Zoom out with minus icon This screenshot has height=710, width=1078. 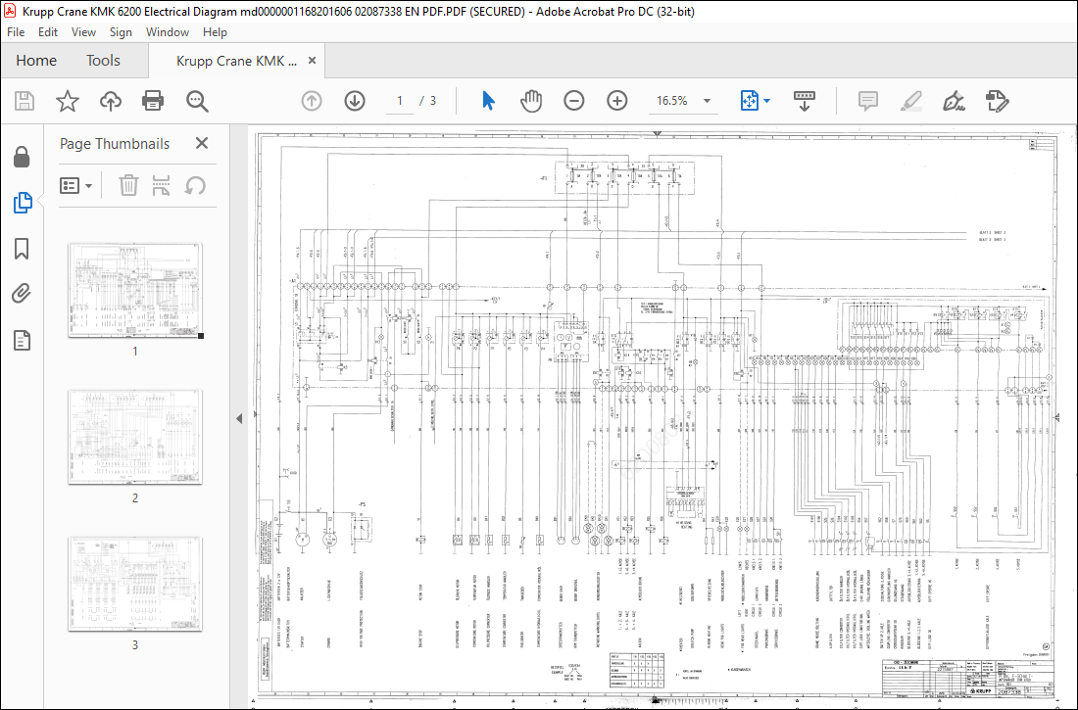[574, 101]
